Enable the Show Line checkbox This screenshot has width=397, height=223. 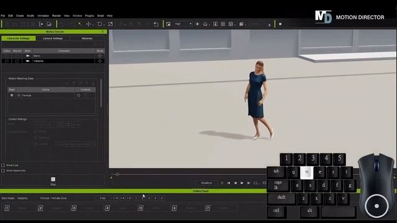3,165
